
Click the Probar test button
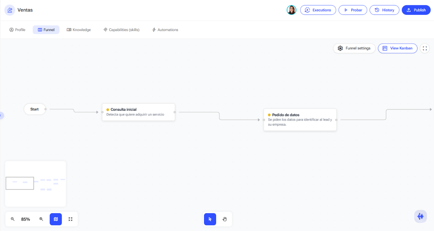pyautogui.click(x=353, y=10)
